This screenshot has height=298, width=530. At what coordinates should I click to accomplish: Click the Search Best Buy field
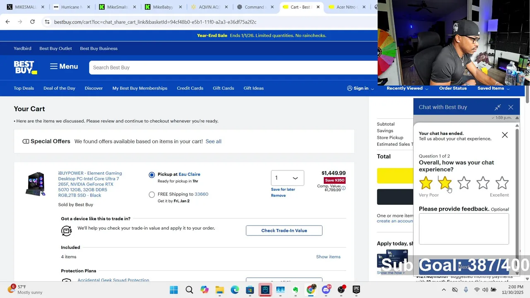(x=233, y=67)
